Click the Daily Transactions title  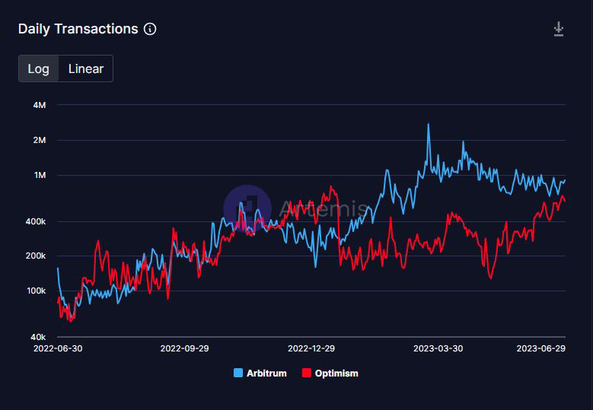tap(78, 29)
